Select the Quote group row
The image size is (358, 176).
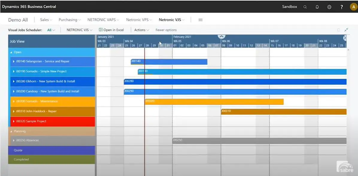click(51, 151)
